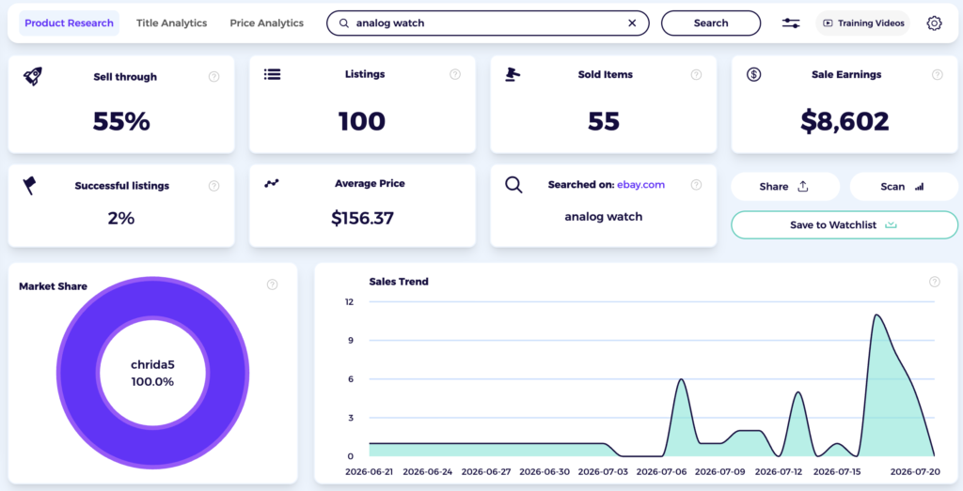Click the magnifier icon inside search box

(x=344, y=23)
